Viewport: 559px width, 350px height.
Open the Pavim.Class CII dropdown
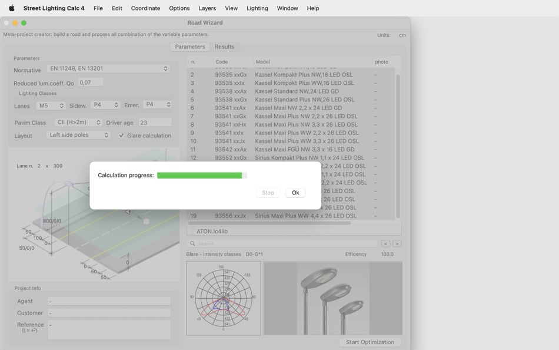[x=78, y=122]
